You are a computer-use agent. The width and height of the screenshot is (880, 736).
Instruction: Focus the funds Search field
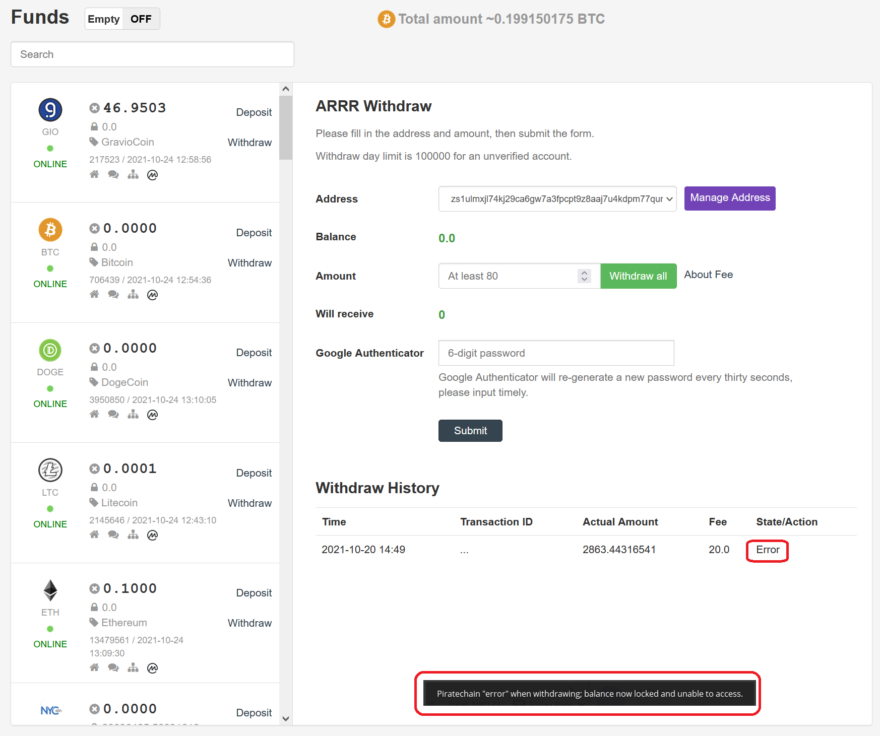coord(152,54)
